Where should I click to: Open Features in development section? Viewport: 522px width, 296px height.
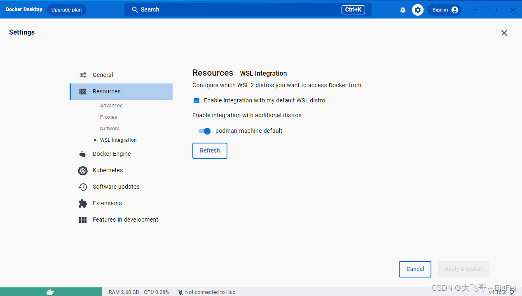coord(125,220)
